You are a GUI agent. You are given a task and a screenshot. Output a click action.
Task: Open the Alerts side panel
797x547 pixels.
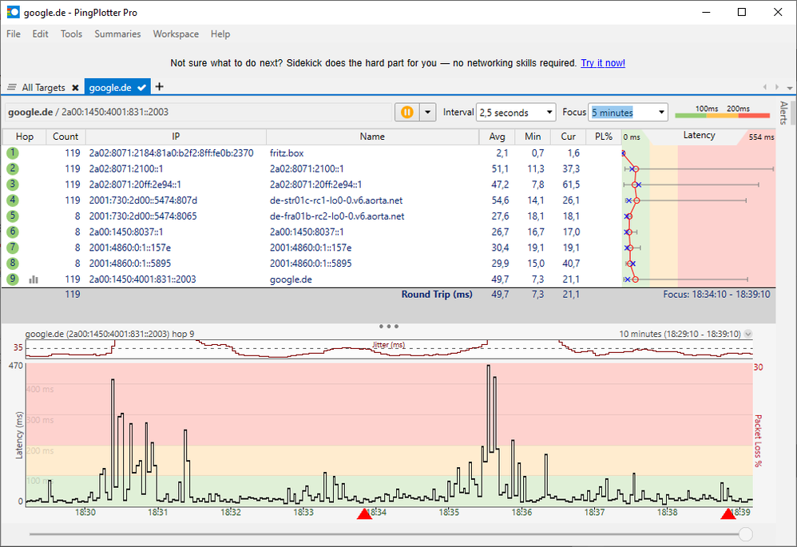783,113
